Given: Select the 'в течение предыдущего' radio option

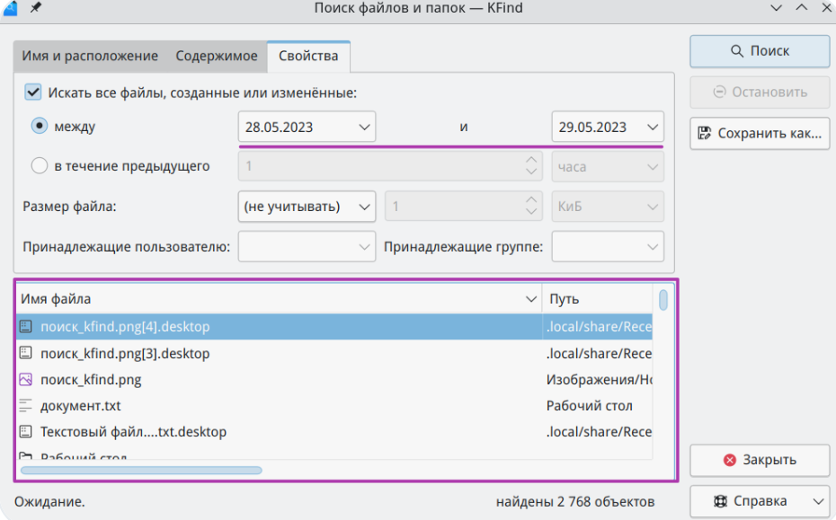Looking at the screenshot, I should pos(40,166).
